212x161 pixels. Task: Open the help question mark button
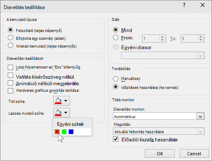point(184,5)
